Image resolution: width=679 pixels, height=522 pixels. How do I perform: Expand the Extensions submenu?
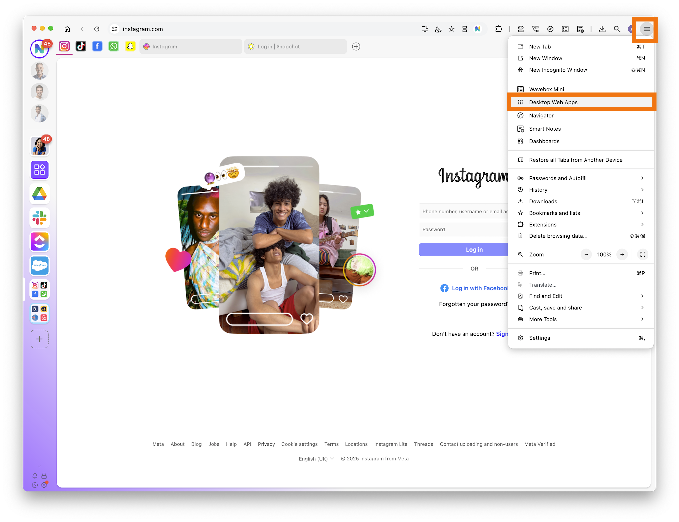coord(581,225)
